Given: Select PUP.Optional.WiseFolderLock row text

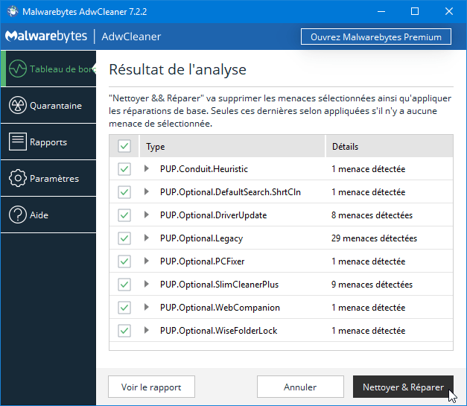Looking at the screenshot, I should point(219,330).
